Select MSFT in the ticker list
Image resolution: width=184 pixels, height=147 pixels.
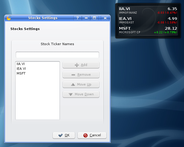pos(37,73)
